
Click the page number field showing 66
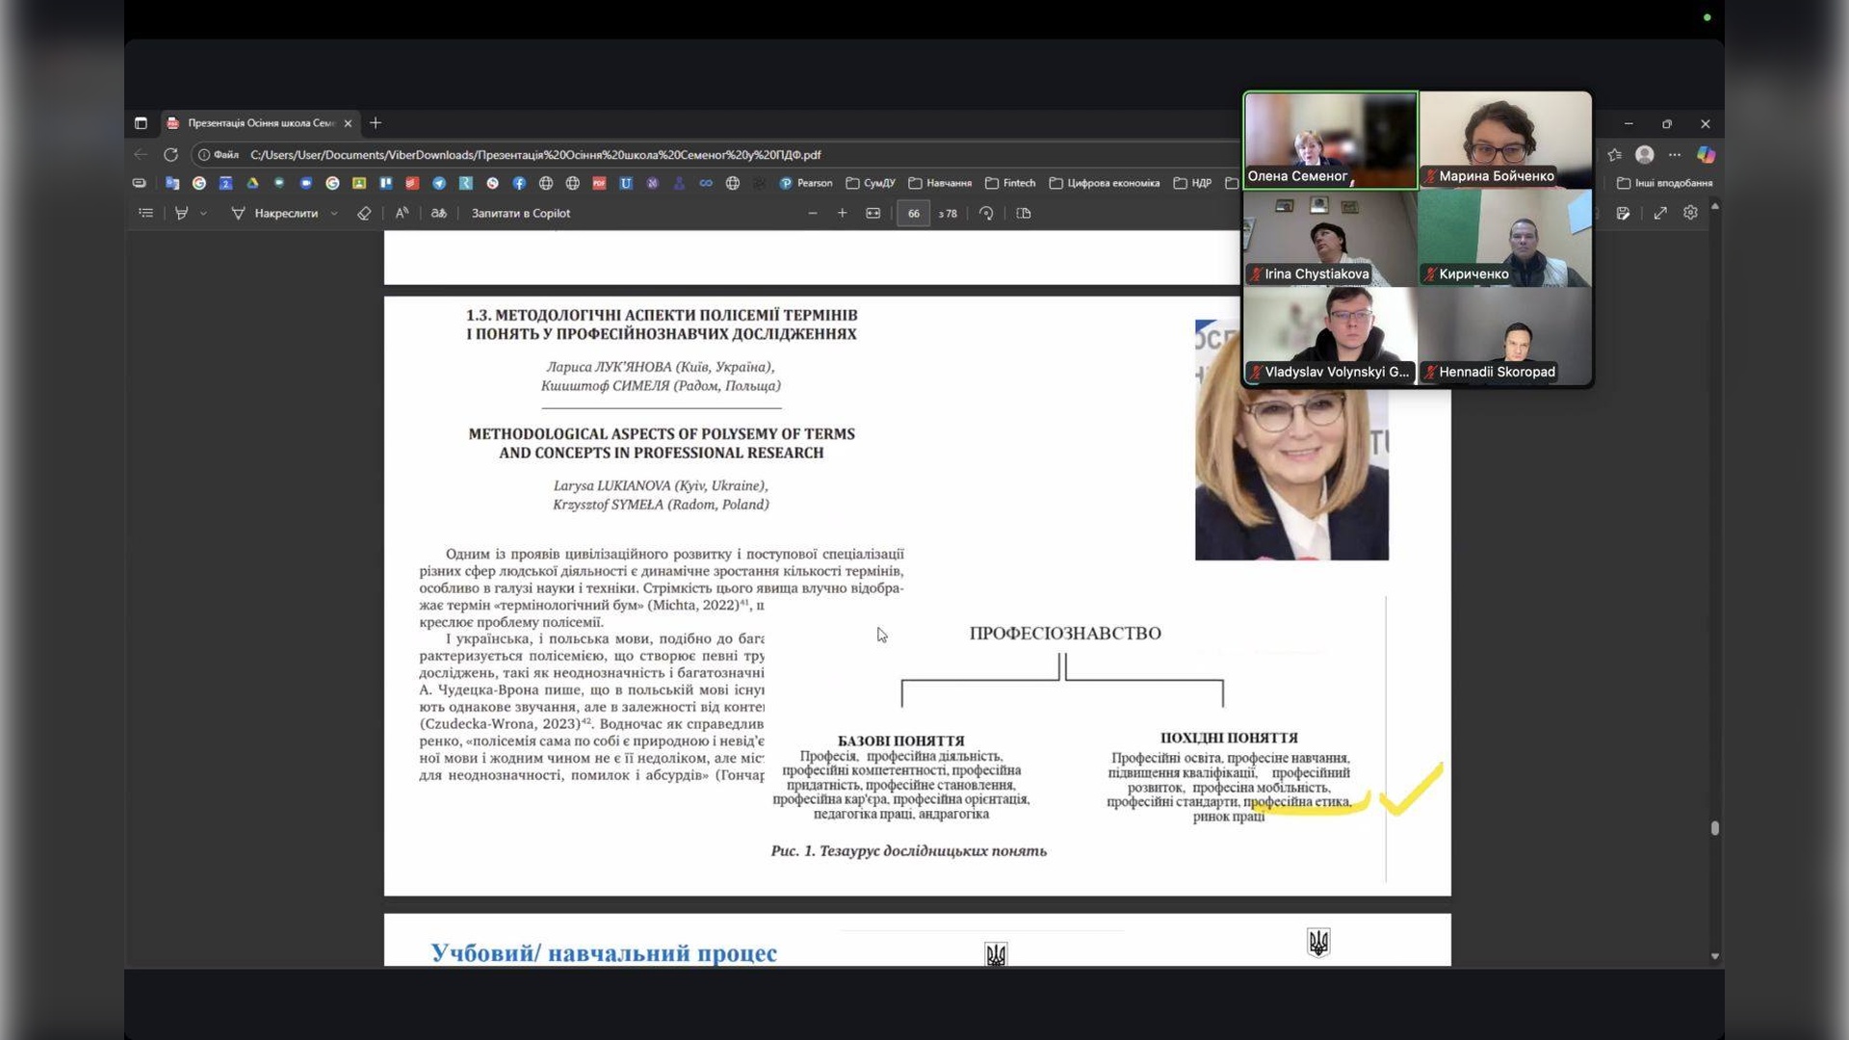pos(913,214)
